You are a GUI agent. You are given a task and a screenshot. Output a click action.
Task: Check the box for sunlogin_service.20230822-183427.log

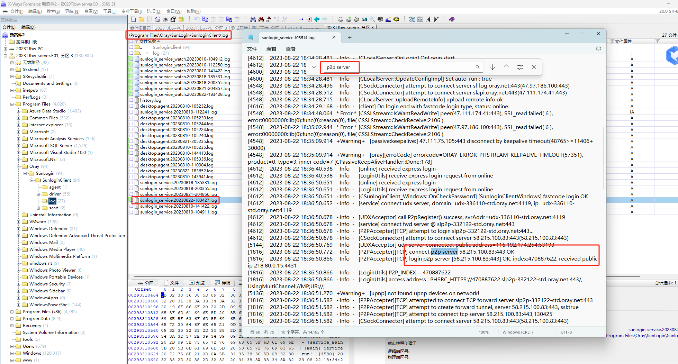[131, 200]
